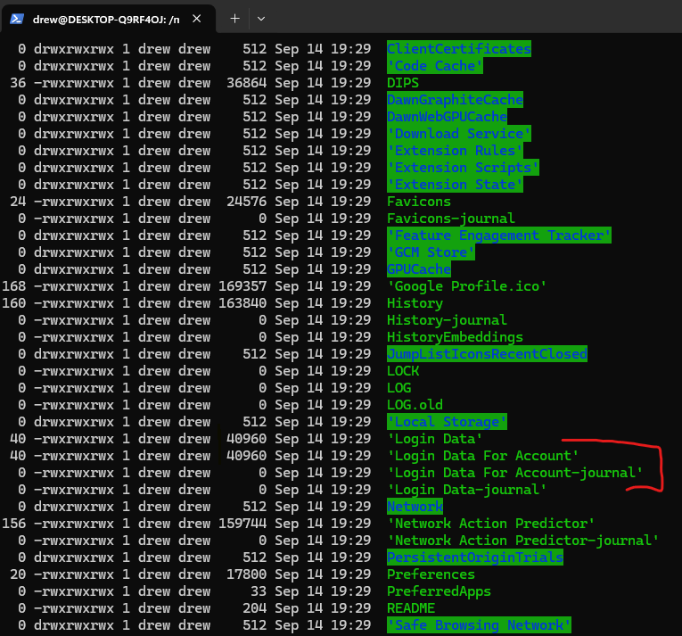Screen dimensions: 682x636
Task: Click the Favicons file name
Action: [419, 202]
